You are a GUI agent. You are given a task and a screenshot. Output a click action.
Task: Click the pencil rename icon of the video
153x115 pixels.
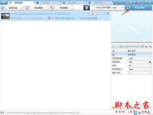tap(12, 14)
